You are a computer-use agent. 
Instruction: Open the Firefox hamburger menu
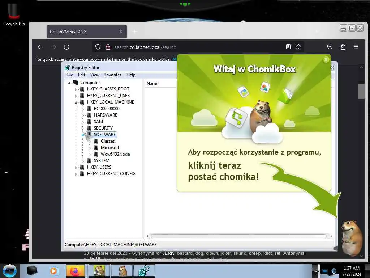[356, 47]
